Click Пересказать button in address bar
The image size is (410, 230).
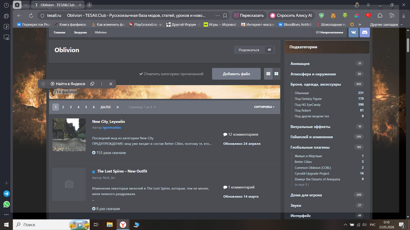coord(249,16)
